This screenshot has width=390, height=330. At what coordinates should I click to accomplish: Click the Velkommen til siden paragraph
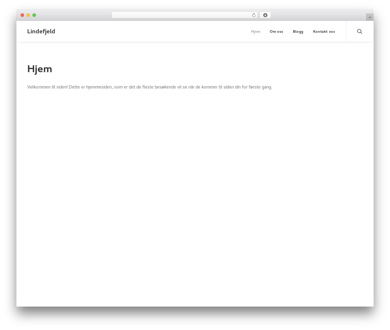click(150, 87)
